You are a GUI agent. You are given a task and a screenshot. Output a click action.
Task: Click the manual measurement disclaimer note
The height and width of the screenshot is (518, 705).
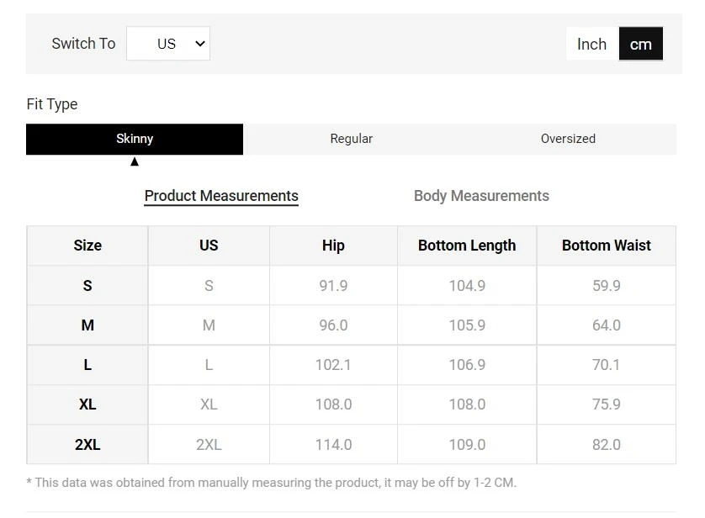click(x=271, y=483)
